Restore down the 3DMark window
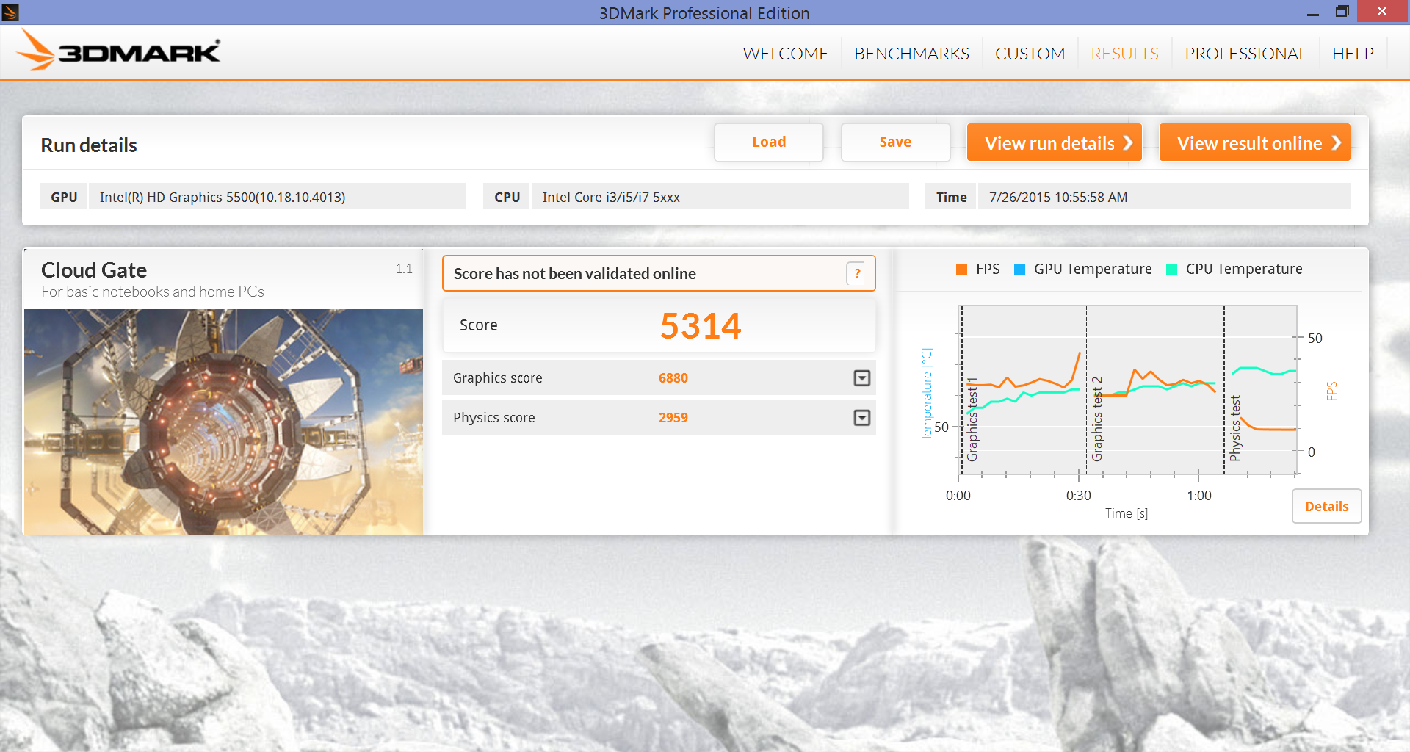 [1342, 12]
